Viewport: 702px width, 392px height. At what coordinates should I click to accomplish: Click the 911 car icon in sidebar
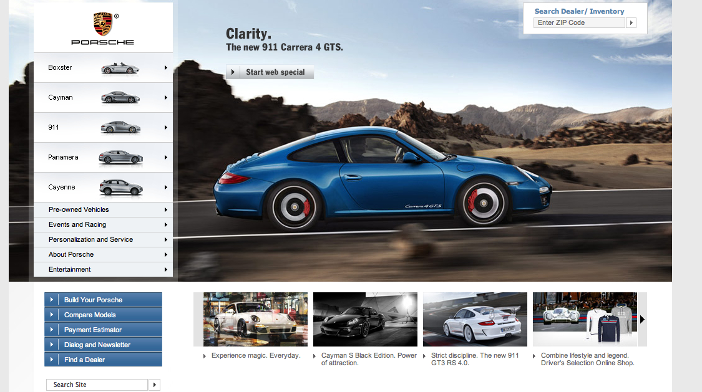click(120, 127)
